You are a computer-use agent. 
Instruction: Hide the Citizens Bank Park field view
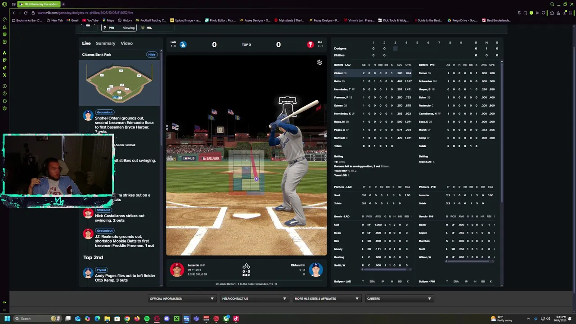(x=152, y=54)
